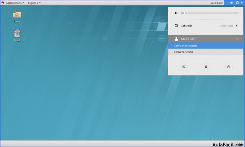Viewport: 245px width, 147px height.
Task: Click the speaker icon in system menu
Action: 176,13
